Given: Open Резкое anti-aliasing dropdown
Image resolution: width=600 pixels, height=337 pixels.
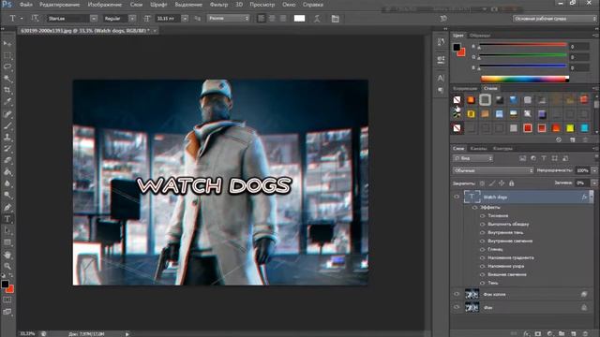Looking at the screenshot, I should pyautogui.click(x=229, y=19).
